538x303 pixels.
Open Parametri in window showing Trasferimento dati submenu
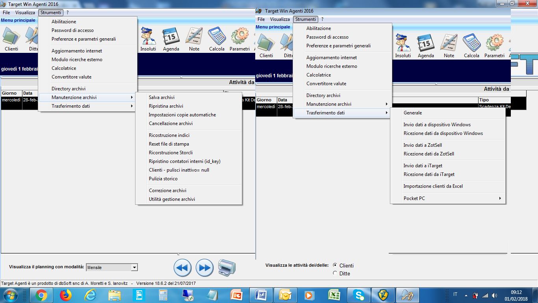495,46
